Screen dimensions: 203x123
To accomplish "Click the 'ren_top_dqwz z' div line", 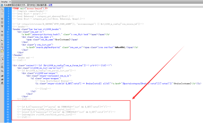I will pos(37,37).
